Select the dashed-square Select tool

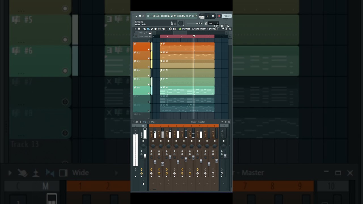point(167,29)
